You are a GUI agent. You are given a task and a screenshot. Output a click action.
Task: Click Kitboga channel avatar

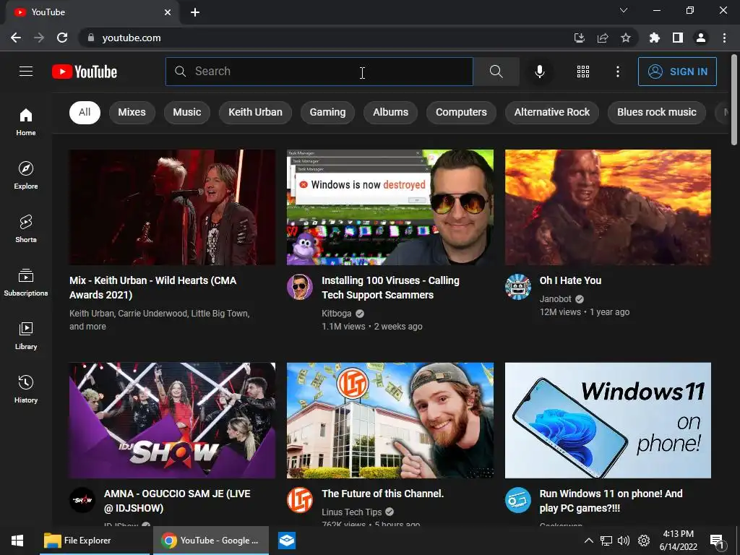300,286
